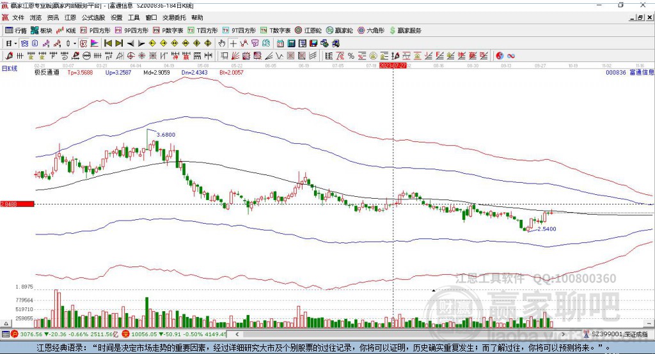Open the 工具 menu
The width and height of the screenshot is (655, 354).
(134, 17)
